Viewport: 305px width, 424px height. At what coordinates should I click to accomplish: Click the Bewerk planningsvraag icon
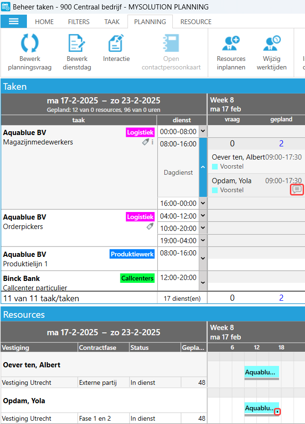(30, 43)
